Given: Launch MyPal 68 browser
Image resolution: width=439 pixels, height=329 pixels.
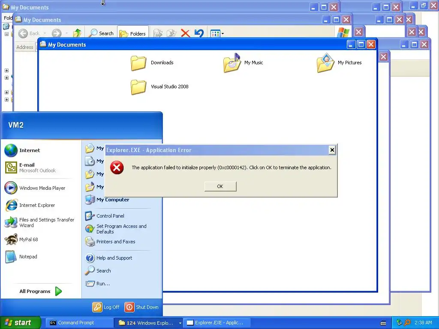Looking at the screenshot, I should click(21, 239).
